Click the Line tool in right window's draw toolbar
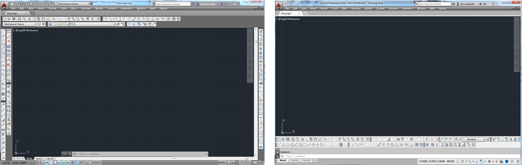Image resolution: width=522 pixels, height=165 pixels. [x=279, y=145]
